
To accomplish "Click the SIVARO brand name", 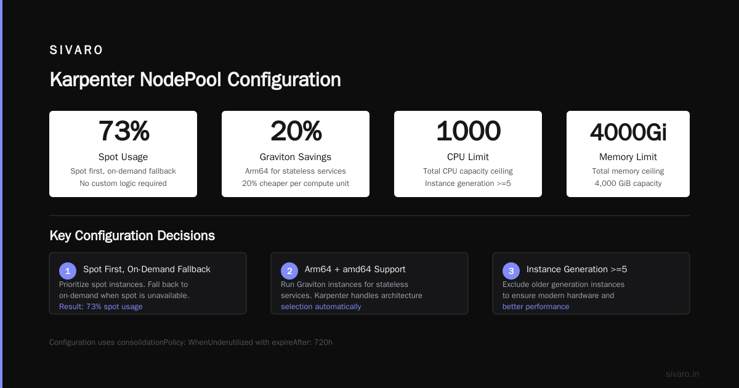I will pos(76,51).
